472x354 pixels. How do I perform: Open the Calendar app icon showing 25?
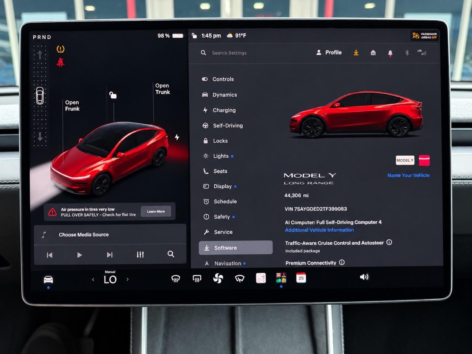coord(301,278)
